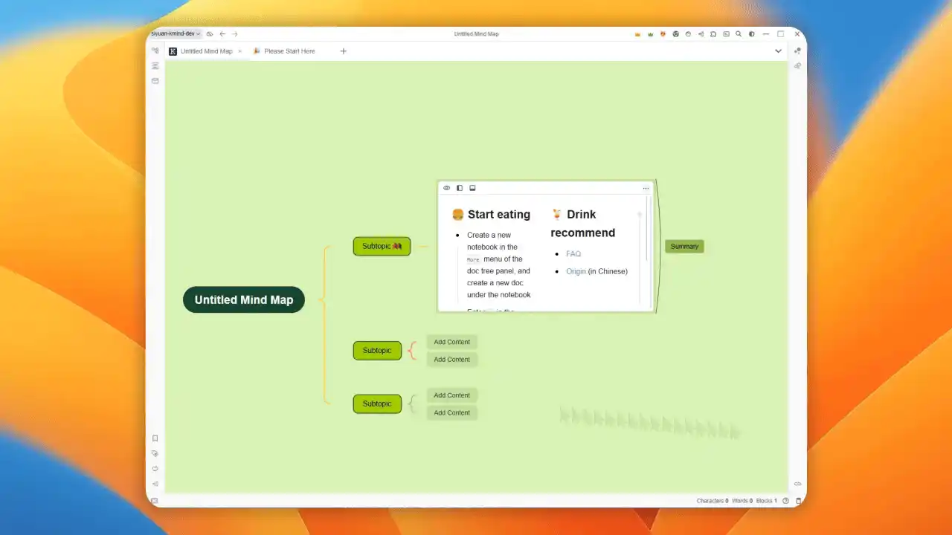
Task: Click the refresh circular icon in left dock
Action: tap(155, 469)
